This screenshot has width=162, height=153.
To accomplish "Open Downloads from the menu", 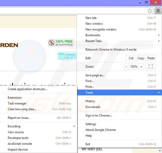I will 120,107.
